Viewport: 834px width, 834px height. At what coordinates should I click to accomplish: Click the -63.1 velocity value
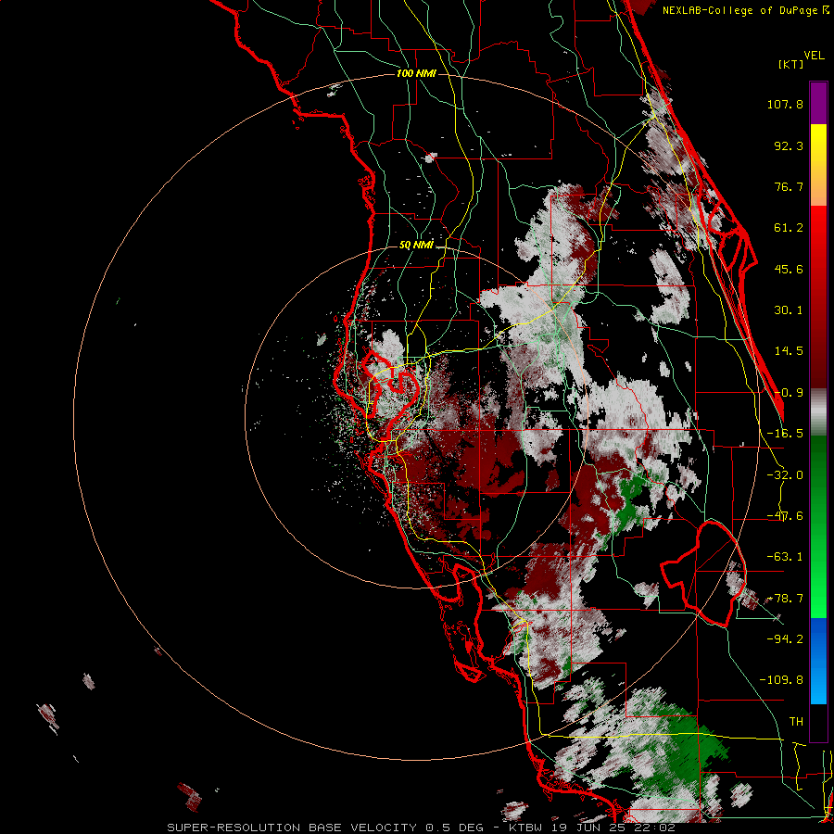click(785, 557)
